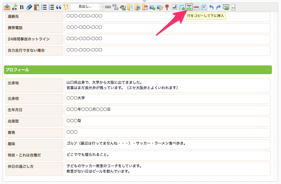
Task: Click the text 子どものサッカー教室のコーチをしています
Action: tap(104, 166)
